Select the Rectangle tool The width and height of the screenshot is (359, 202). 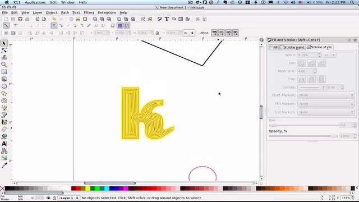(4, 72)
